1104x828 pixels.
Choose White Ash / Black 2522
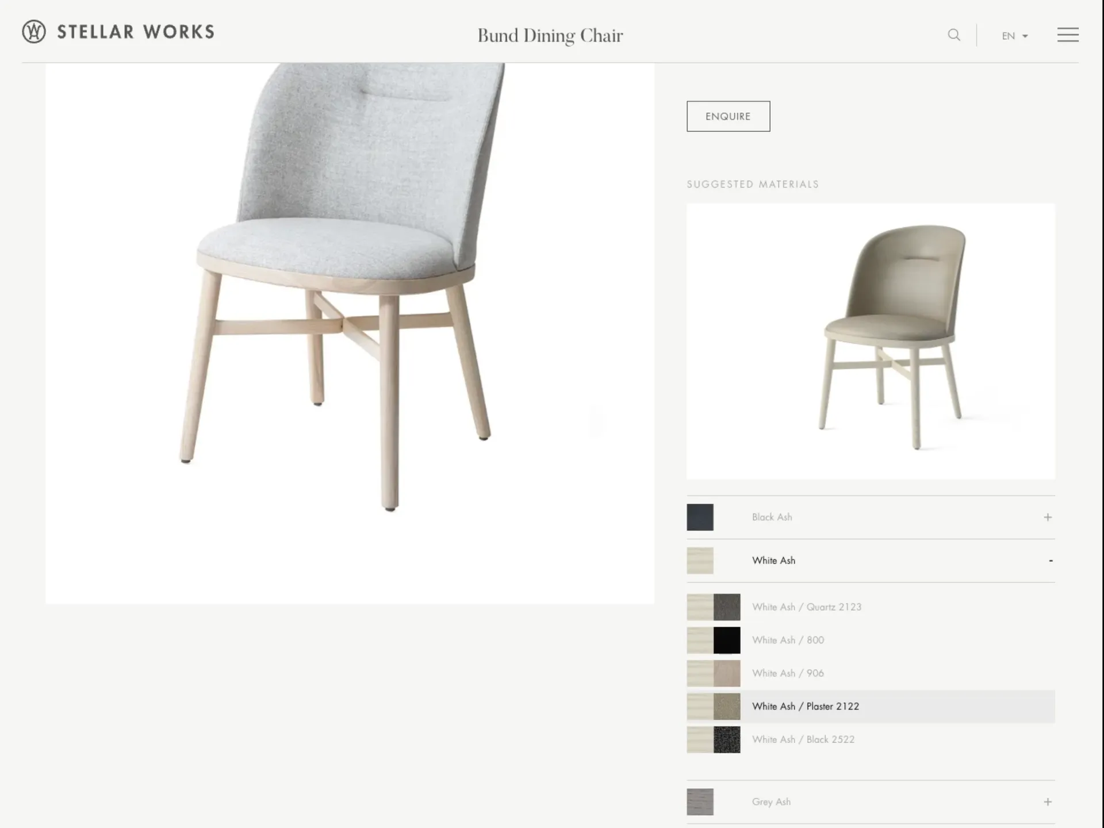click(871, 739)
